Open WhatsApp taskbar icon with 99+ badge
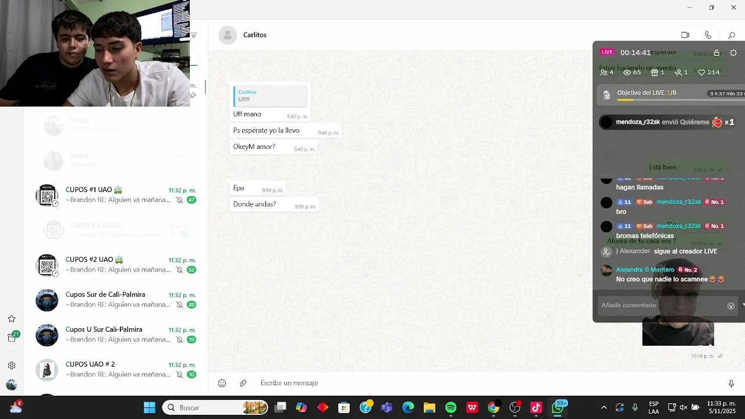Image resolution: width=745 pixels, height=419 pixels. pyautogui.click(x=558, y=407)
